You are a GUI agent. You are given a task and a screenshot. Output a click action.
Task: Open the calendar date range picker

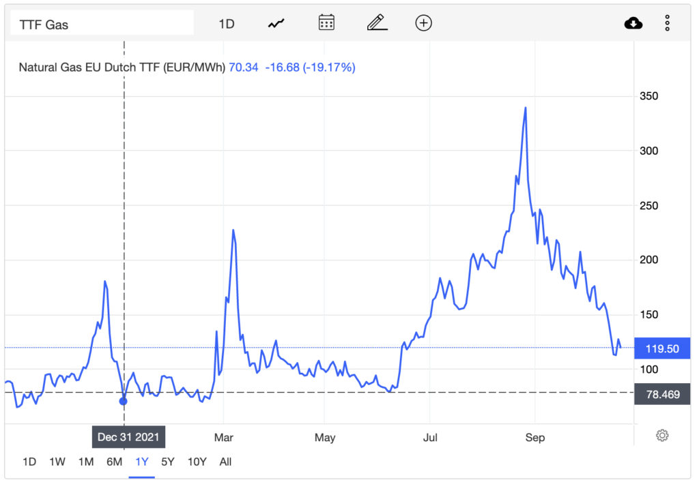326,22
